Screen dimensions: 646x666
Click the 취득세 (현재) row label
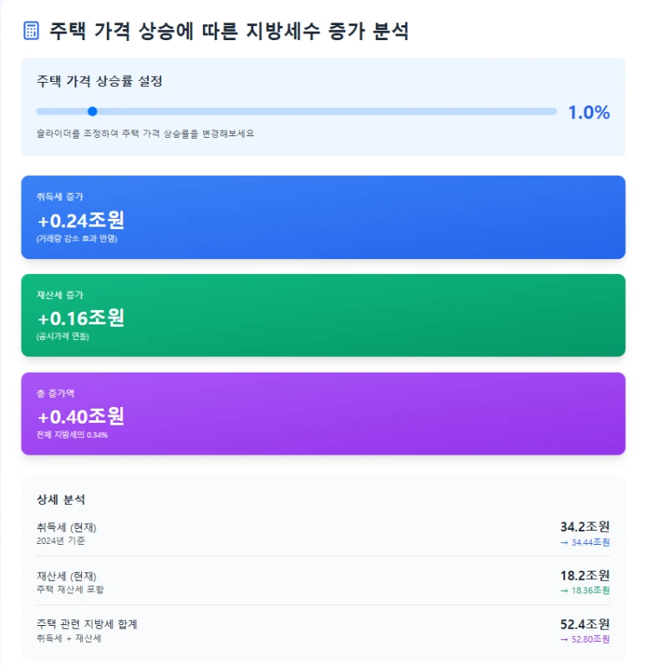coord(73,527)
